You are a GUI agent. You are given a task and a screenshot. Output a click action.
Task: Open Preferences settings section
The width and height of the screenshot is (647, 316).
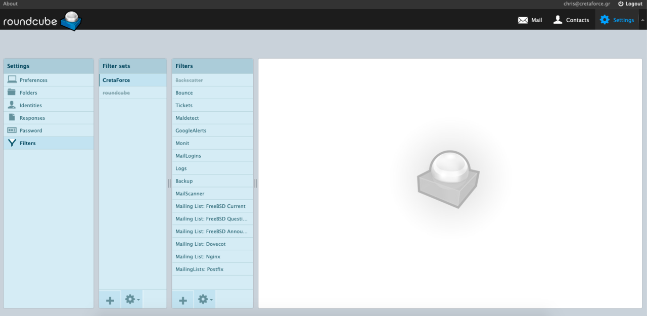[x=49, y=80]
